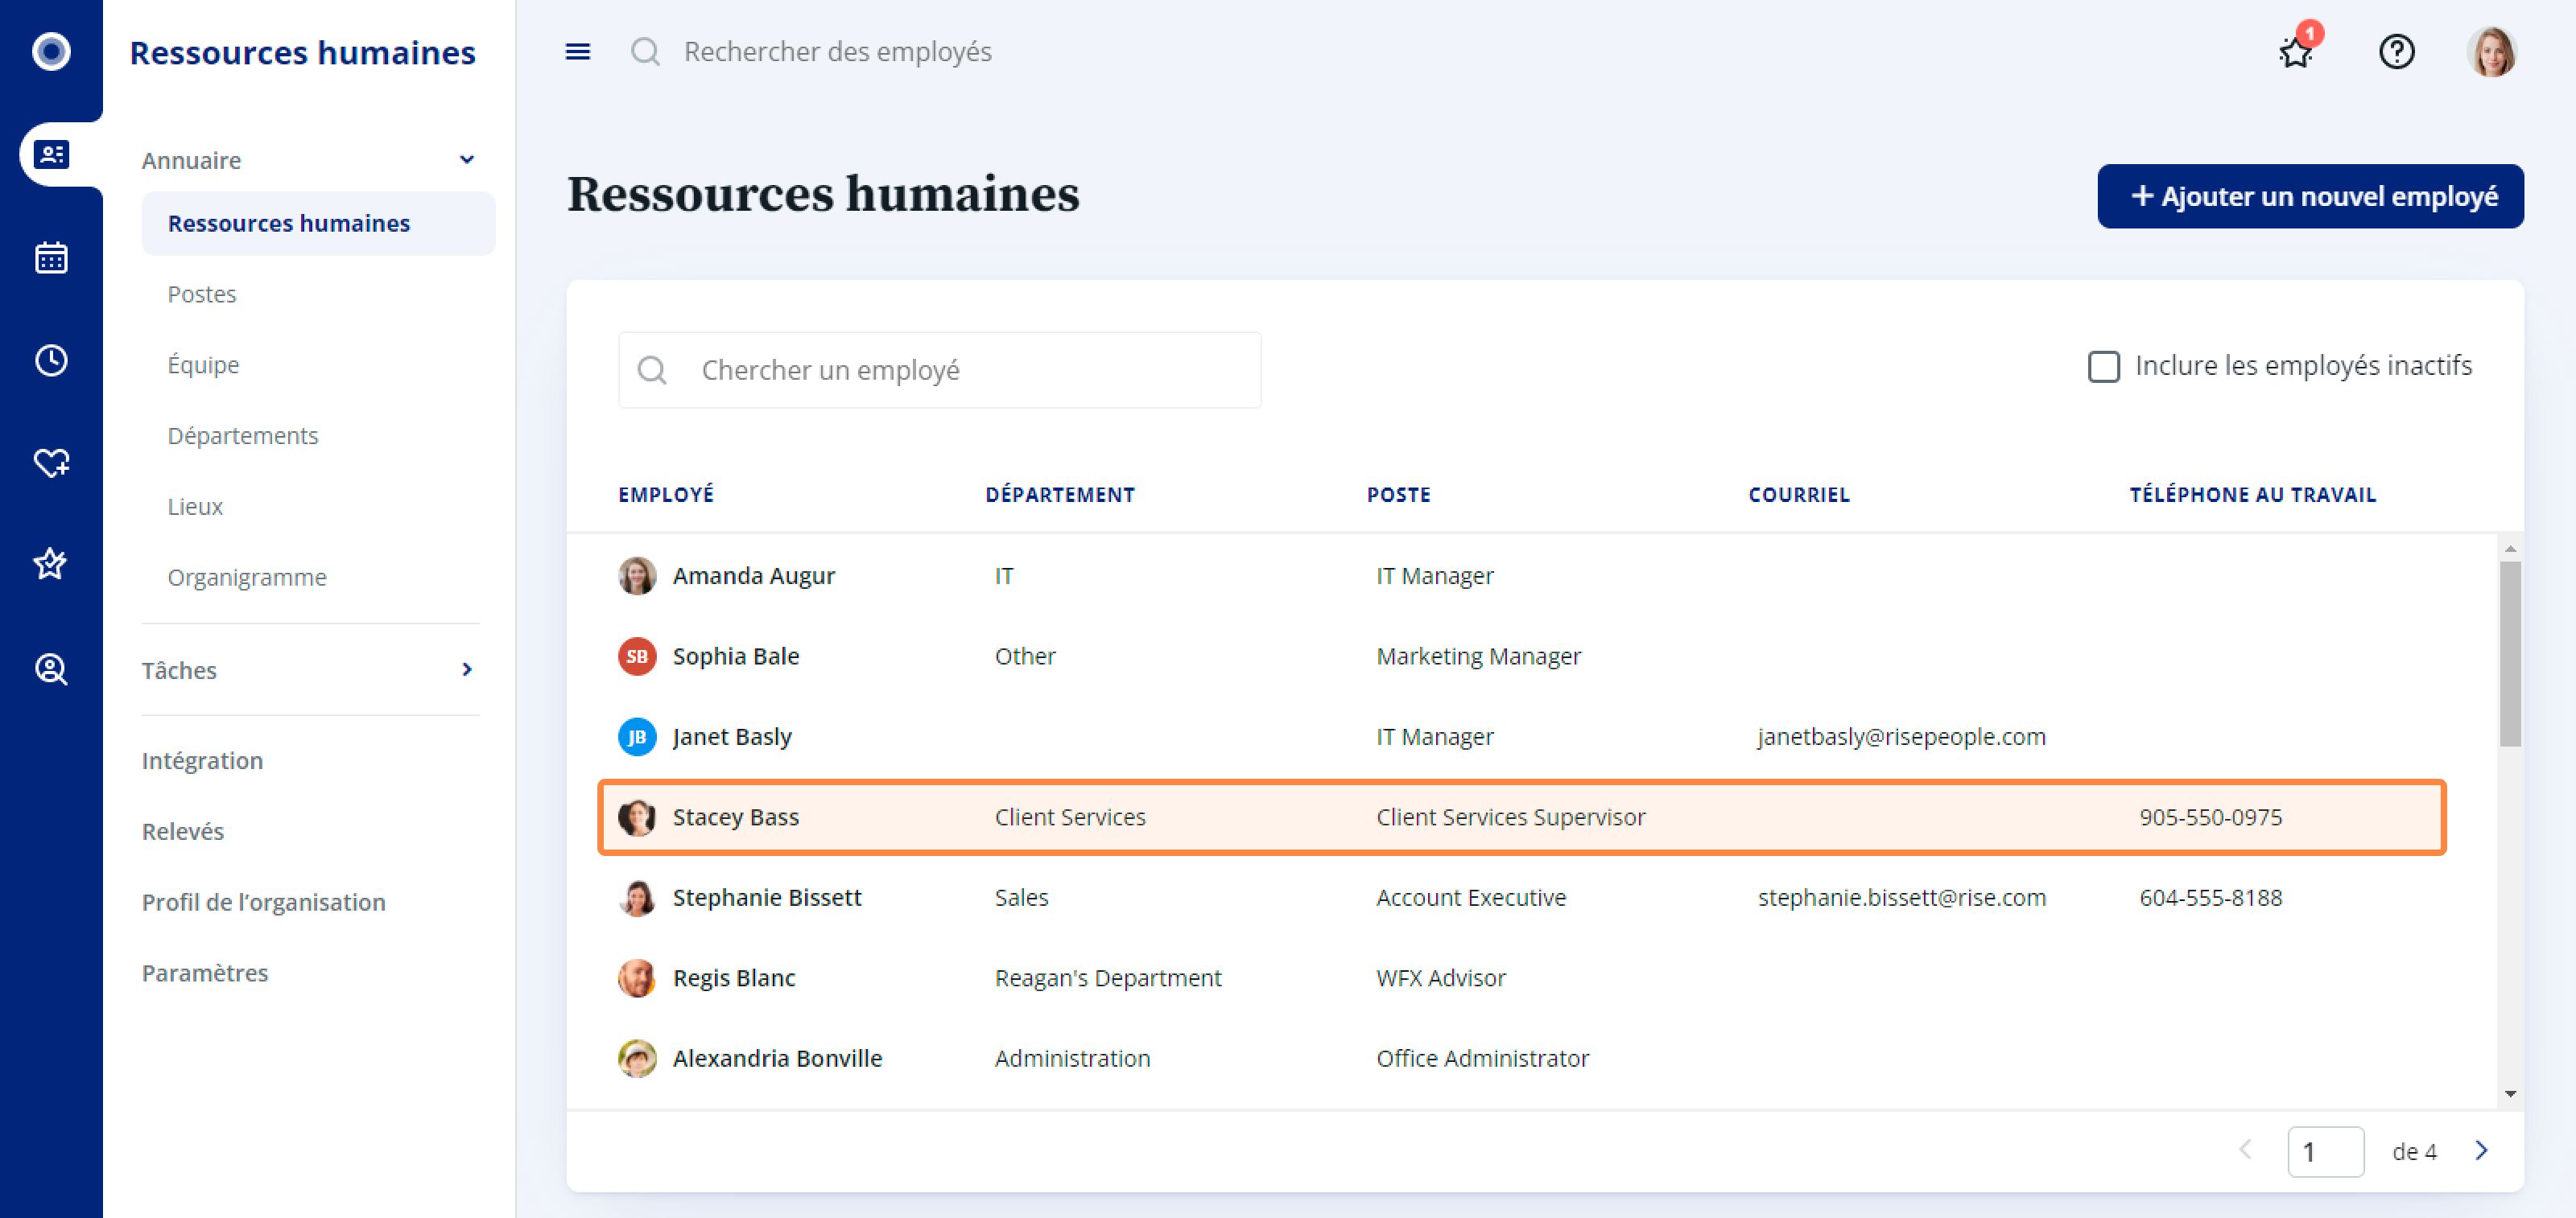Click the scrollbar up arrow
Viewport: 2576px width, 1218px height.
(x=2509, y=549)
